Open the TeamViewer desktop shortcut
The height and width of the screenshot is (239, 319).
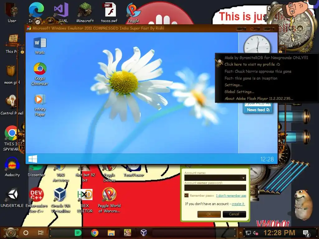tap(134, 172)
